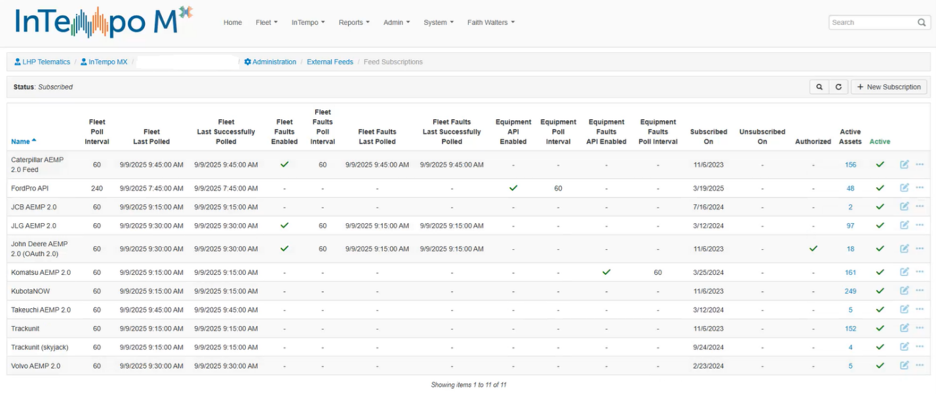Click the Komatsu AEMP 2.0 name cell

(41, 272)
